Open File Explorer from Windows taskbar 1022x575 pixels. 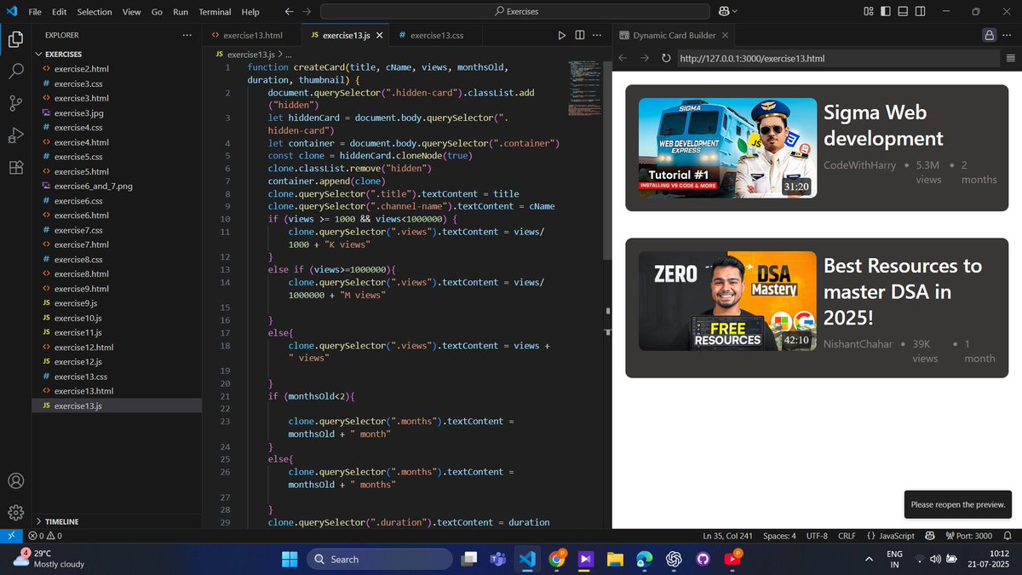click(615, 559)
